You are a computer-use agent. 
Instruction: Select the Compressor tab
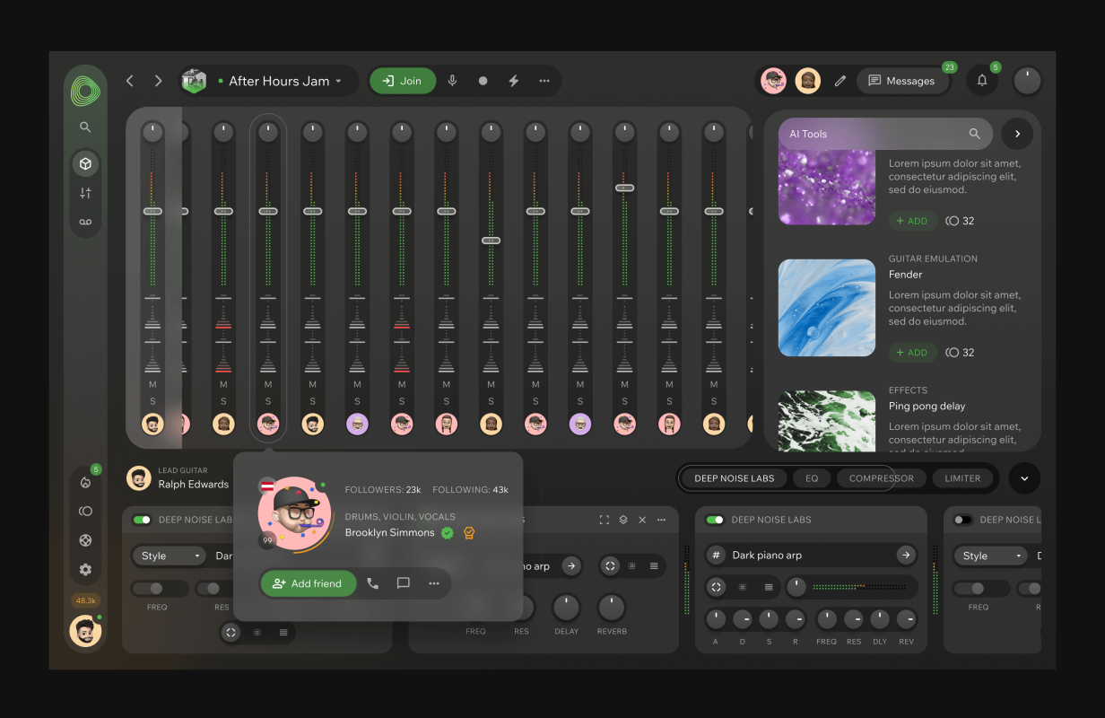[881, 478]
